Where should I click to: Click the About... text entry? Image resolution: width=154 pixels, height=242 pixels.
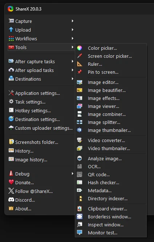(x=23, y=209)
